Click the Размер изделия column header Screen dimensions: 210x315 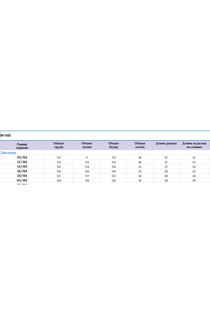[x=22, y=145]
